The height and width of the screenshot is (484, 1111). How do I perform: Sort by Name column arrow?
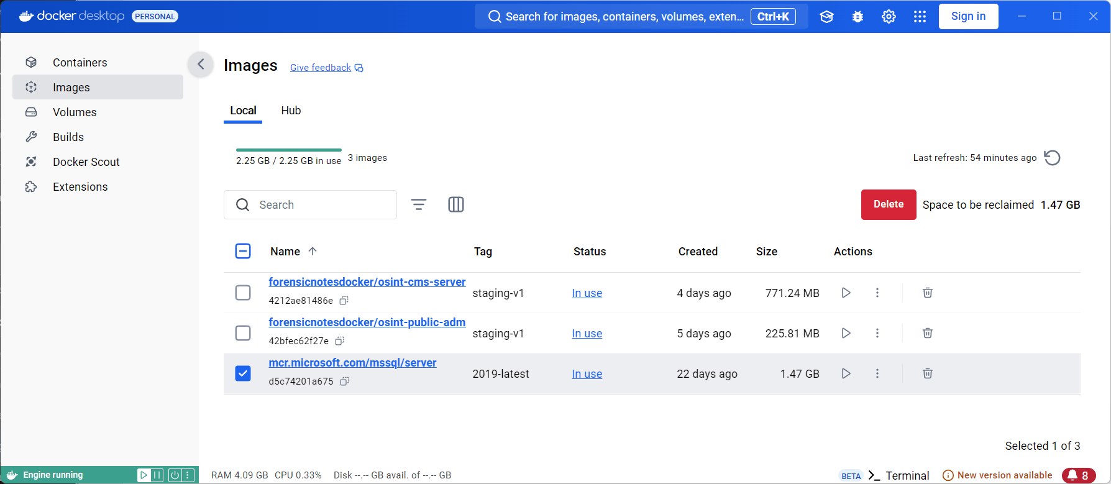[x=313, y=251]
